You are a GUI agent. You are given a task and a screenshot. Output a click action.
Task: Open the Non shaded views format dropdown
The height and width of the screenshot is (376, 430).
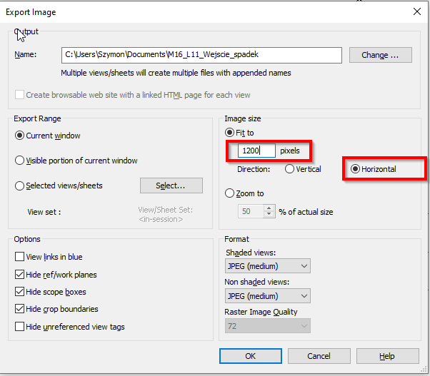coord(268,296)
